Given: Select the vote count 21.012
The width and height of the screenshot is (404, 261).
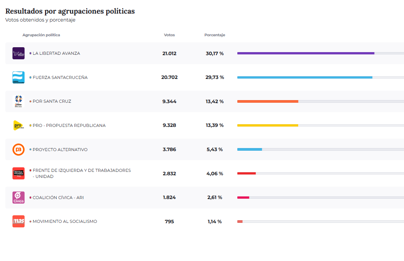Looking at the screenshot, I should [169, 53].
